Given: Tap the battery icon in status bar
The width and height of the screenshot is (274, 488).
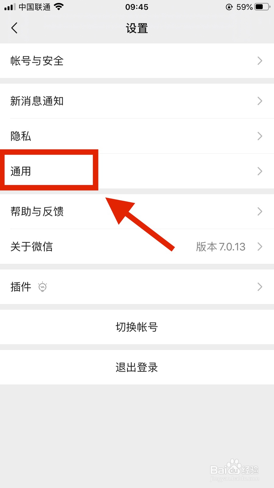Looking at the screenshot, I should 262,7.
